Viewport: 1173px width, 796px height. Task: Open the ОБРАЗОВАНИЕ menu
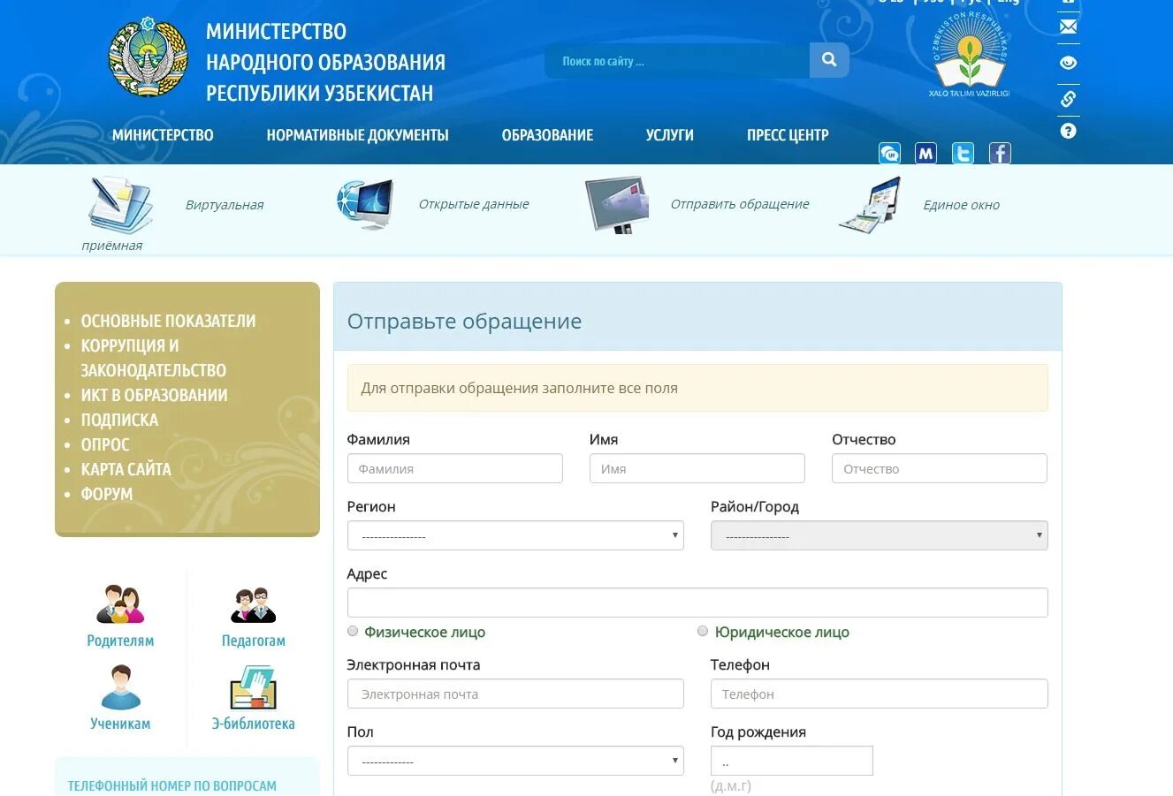pos(547,135)
